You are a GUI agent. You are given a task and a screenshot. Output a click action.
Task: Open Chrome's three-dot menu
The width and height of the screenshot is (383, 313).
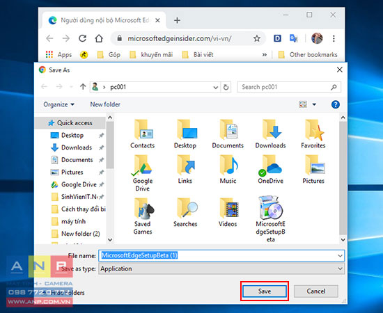coord(334,38)
